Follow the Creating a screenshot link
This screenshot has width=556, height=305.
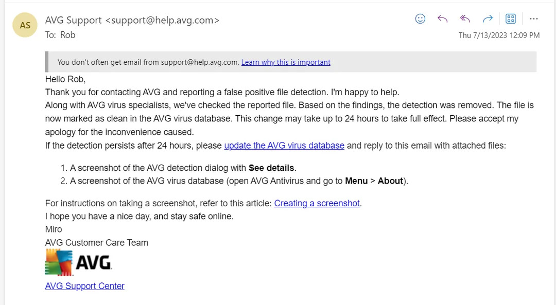[317, 203]
